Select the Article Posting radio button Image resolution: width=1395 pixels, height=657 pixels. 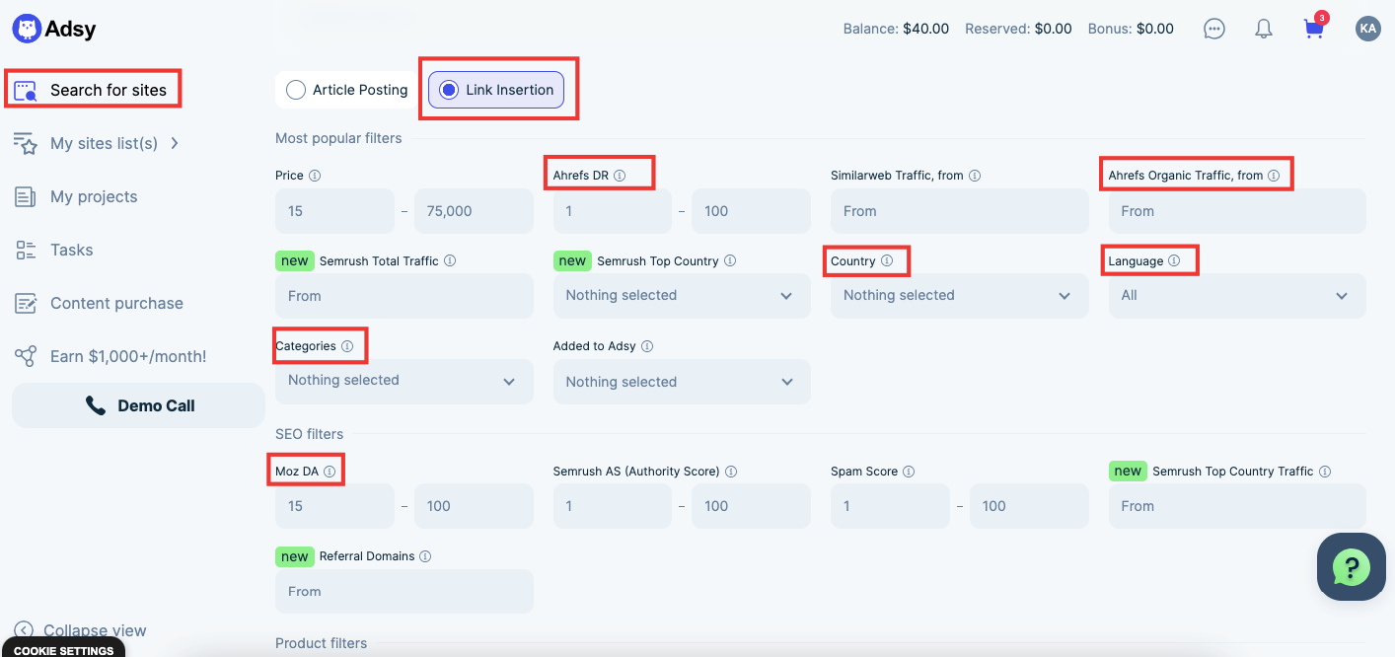(296, 90)
